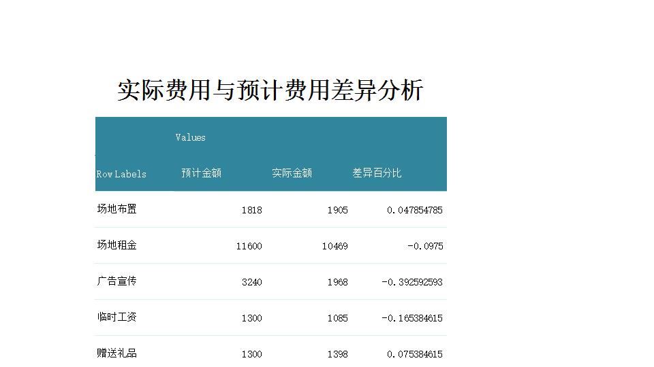
Task: Select the actual amount 1968
Action: click(x=337, y=282)
